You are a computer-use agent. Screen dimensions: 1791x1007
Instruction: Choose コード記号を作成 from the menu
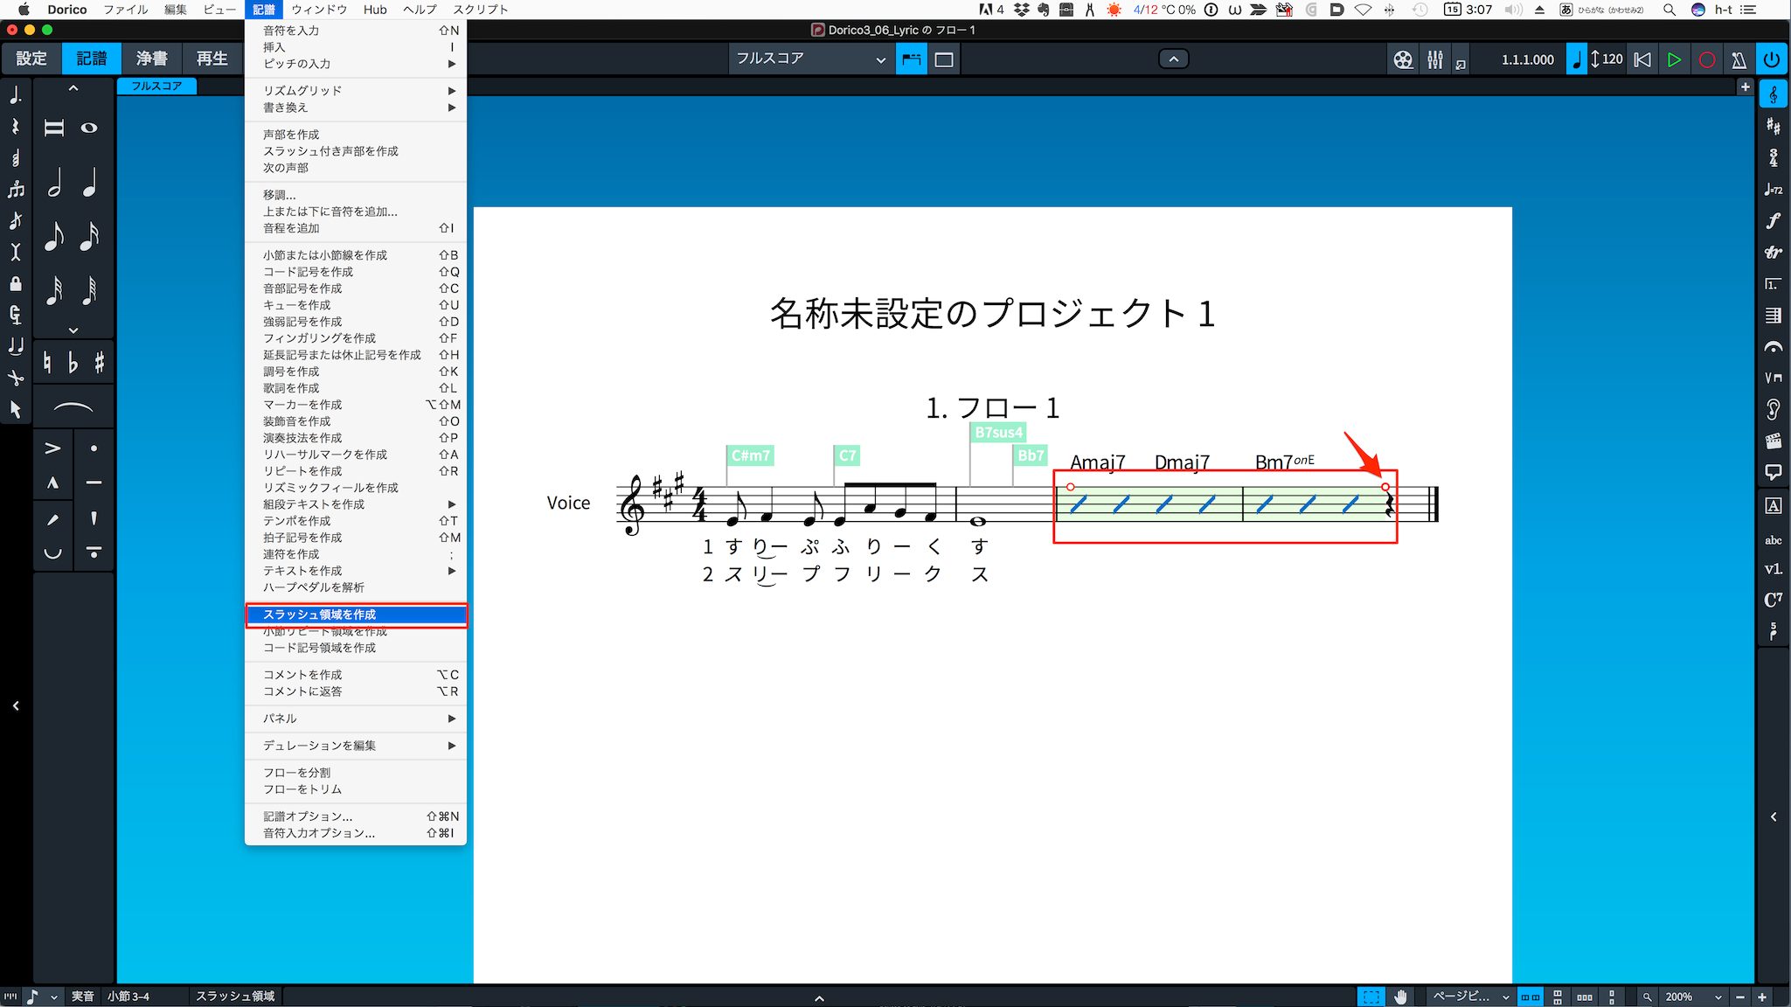[x=356, y=272]
